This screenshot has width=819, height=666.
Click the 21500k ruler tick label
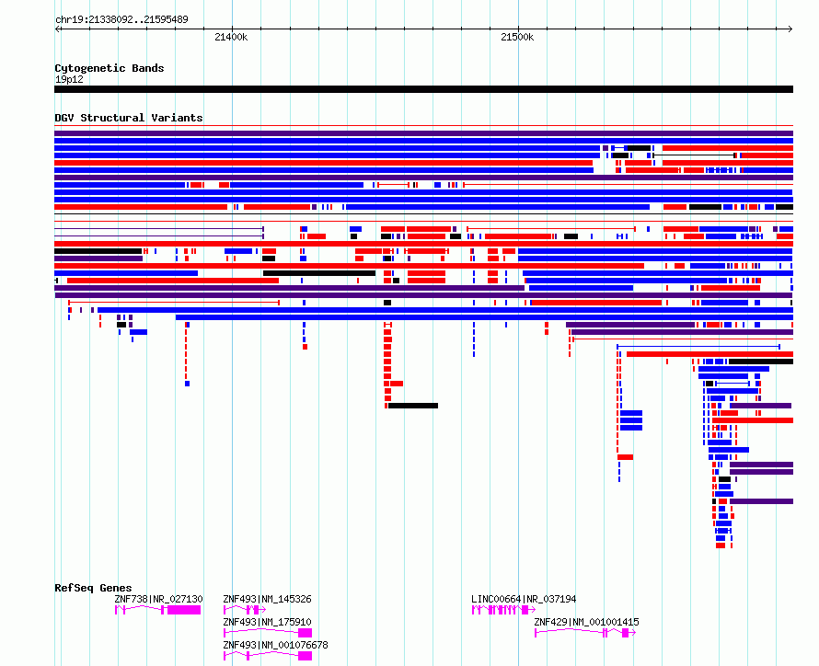[x=517, y=38]
